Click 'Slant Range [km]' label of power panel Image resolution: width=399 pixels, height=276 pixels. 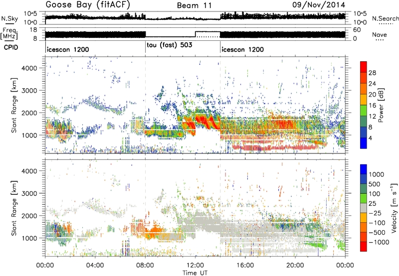(14, 105)
